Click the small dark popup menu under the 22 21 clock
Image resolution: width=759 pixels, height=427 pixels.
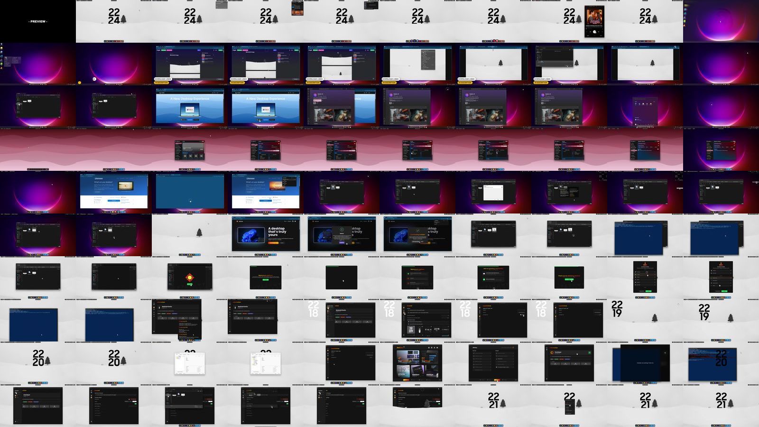(x=570, y=407)
